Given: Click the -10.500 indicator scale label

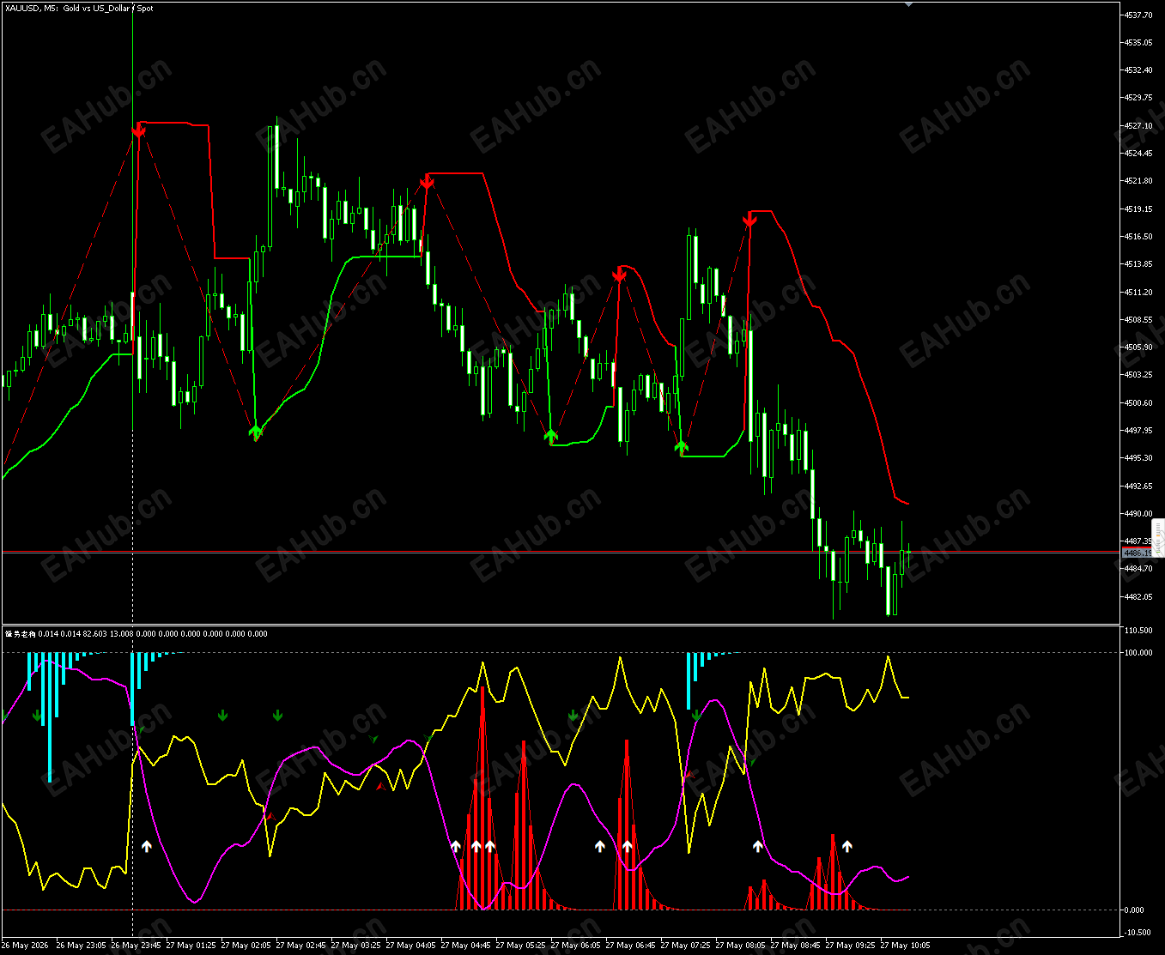Looking at the screenshot, I should (x=1138, y=932).
